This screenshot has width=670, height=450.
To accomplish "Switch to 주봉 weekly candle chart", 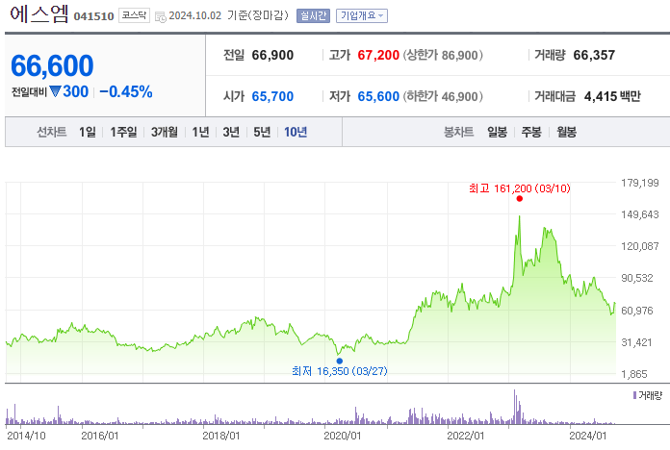I will (x=531, y=132).
